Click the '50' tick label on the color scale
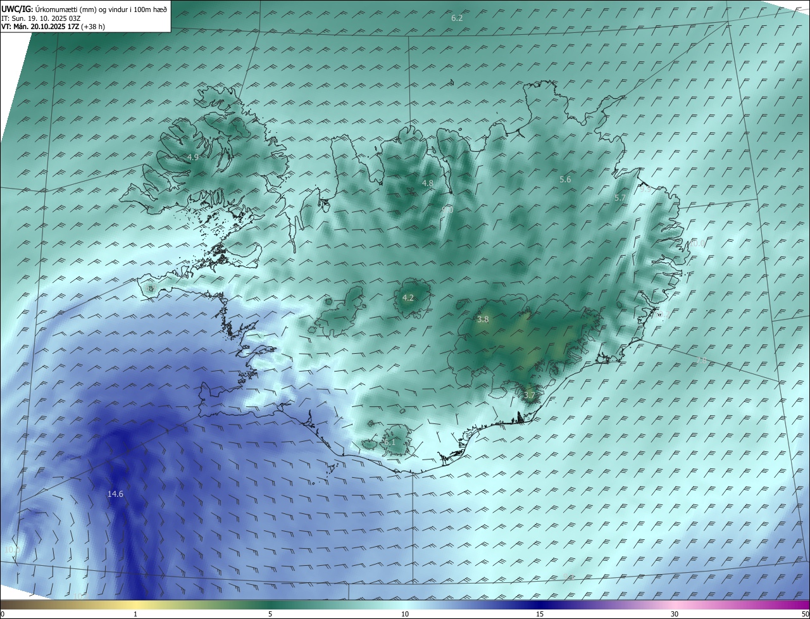810x619 pixels. [805, 614]
